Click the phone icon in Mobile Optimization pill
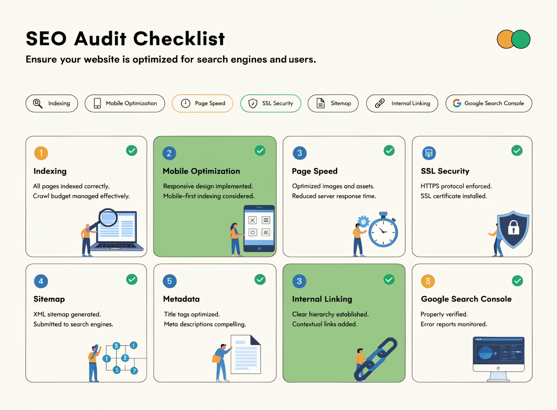The image size is (557, 410). tap(97, 103)
